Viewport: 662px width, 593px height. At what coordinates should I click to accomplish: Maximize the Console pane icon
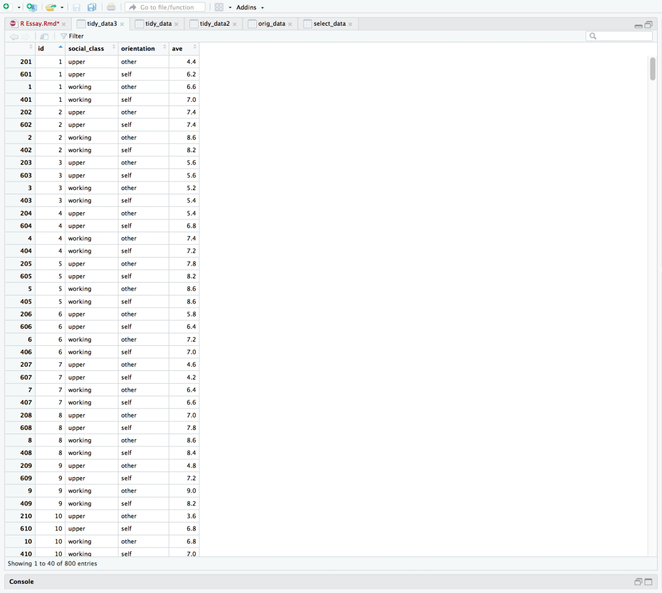pyautogui.click(x=649, y=582)
